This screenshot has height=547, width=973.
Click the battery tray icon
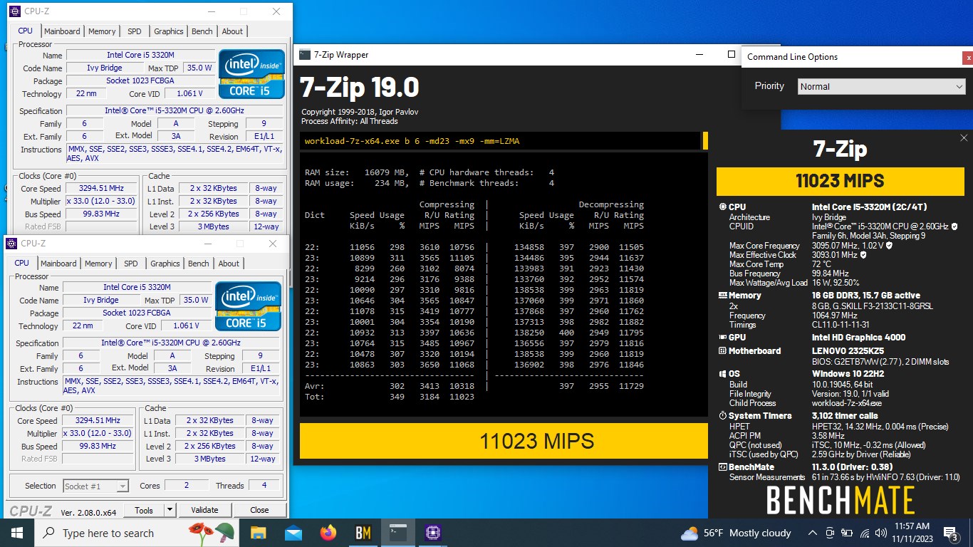tap(847, 533)
